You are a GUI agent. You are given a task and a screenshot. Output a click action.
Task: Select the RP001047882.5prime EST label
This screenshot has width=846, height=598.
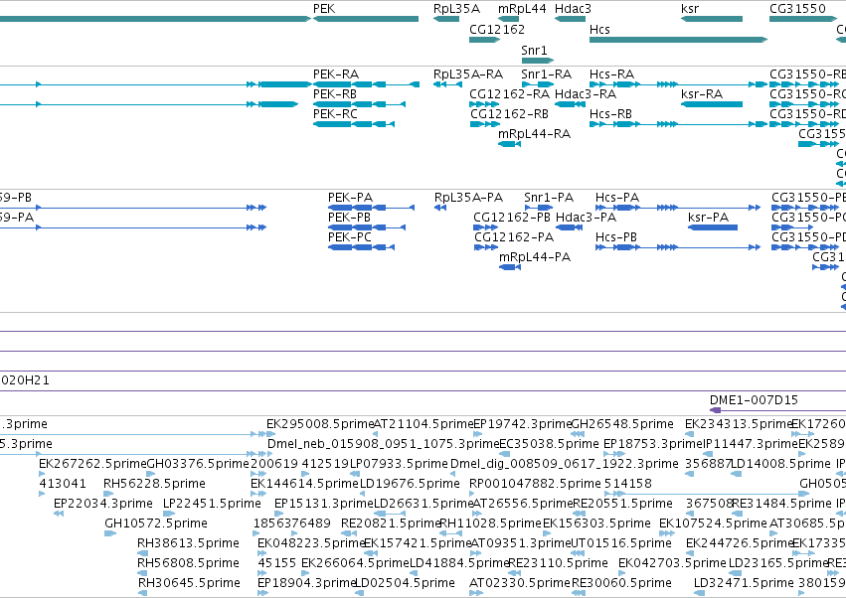pos(535,484)
